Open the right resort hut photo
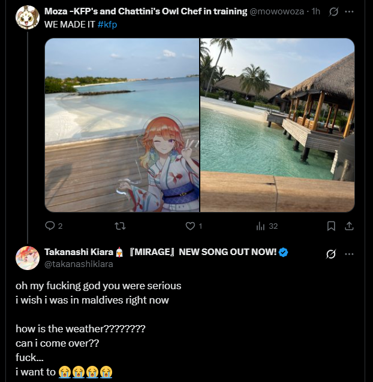The image size is (373, 382). tap(277, 125)
